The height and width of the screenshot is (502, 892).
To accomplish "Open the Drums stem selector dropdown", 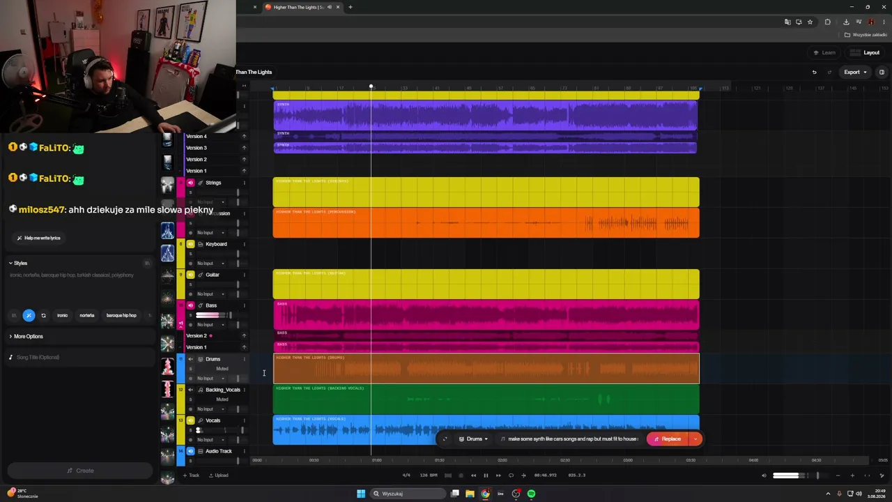I will click(474, 439).
